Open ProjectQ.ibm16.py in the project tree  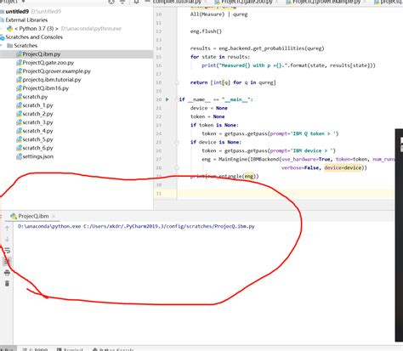coord(46,88)
